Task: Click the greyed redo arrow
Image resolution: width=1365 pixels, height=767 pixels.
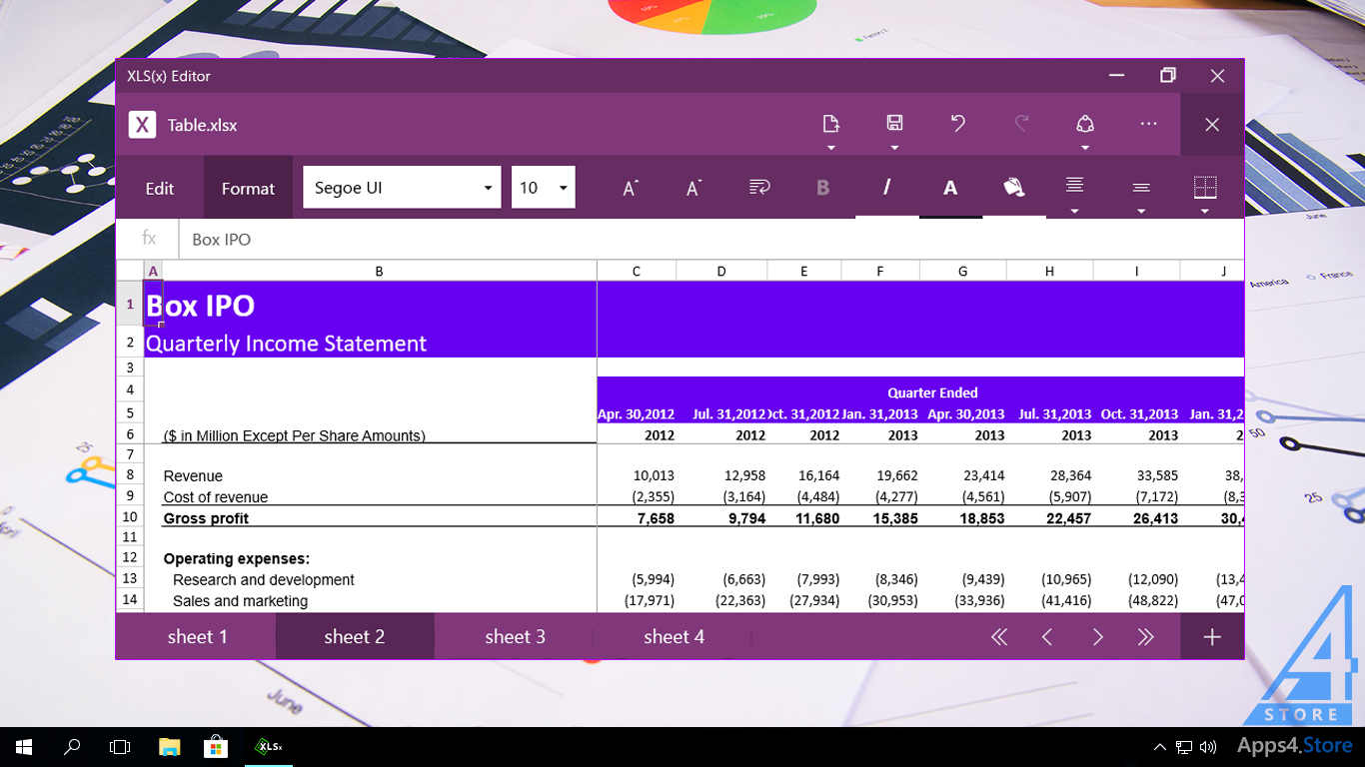Action: tap(1021, 124)
